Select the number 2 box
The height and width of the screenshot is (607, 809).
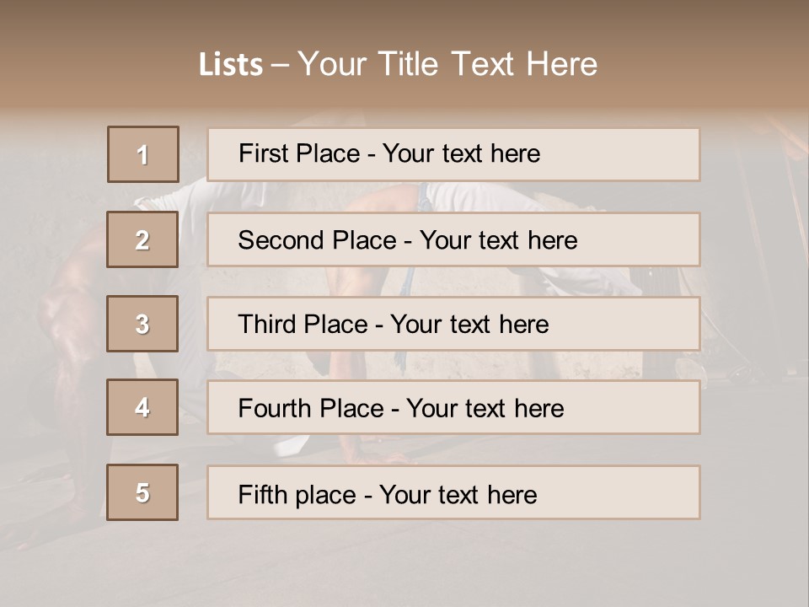pyautogui.click(x=142, y=239)
